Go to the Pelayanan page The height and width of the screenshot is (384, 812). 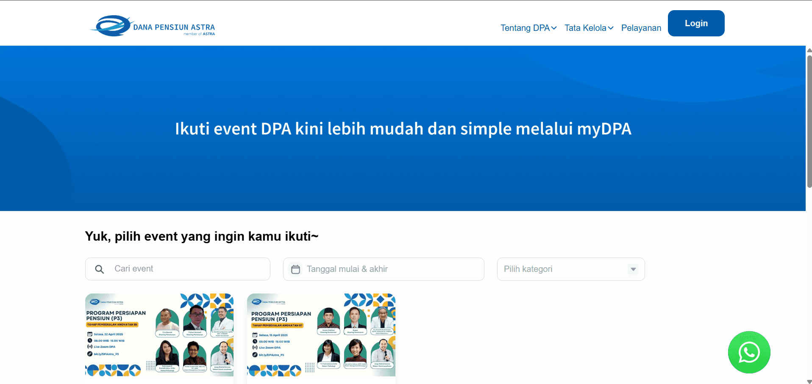(x=641, y=28)
